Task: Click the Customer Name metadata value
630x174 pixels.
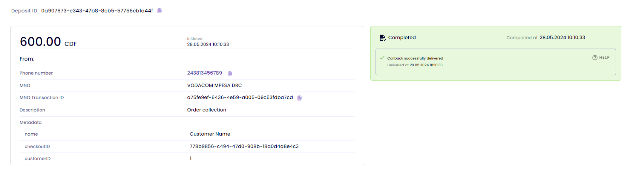Action: 210,134
